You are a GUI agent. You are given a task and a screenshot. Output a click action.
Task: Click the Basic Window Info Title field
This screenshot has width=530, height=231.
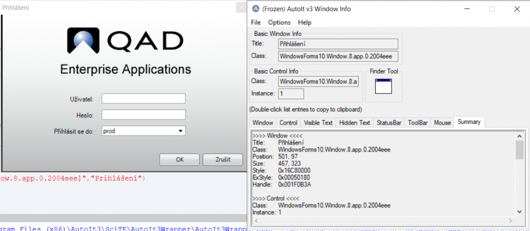coord(338,44)
